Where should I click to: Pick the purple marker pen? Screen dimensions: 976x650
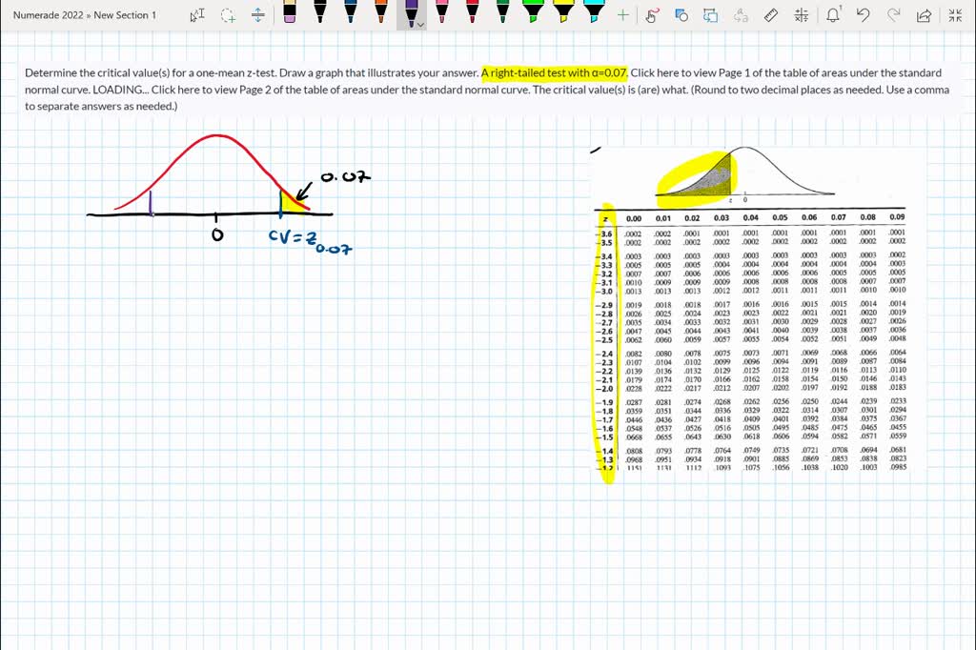point(411,14)
